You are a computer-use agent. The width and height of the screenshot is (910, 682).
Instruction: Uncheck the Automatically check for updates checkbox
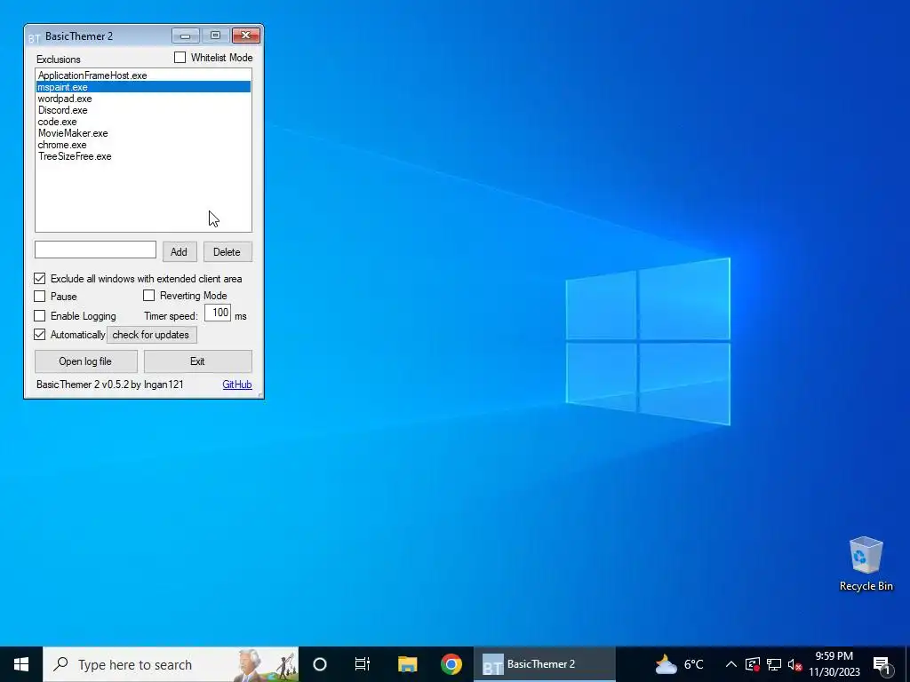tap(39, 334)
